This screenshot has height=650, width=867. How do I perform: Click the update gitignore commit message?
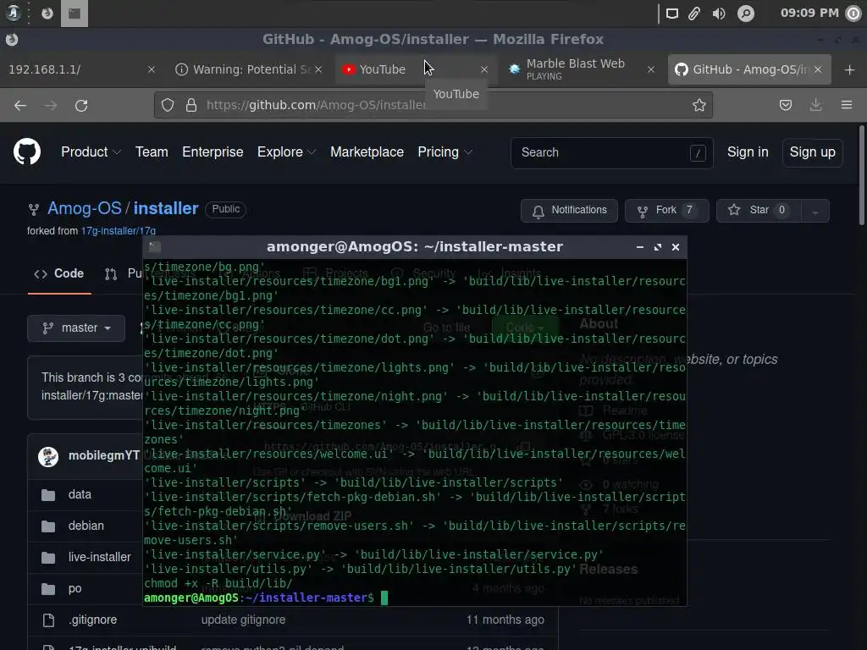point(243,620)
